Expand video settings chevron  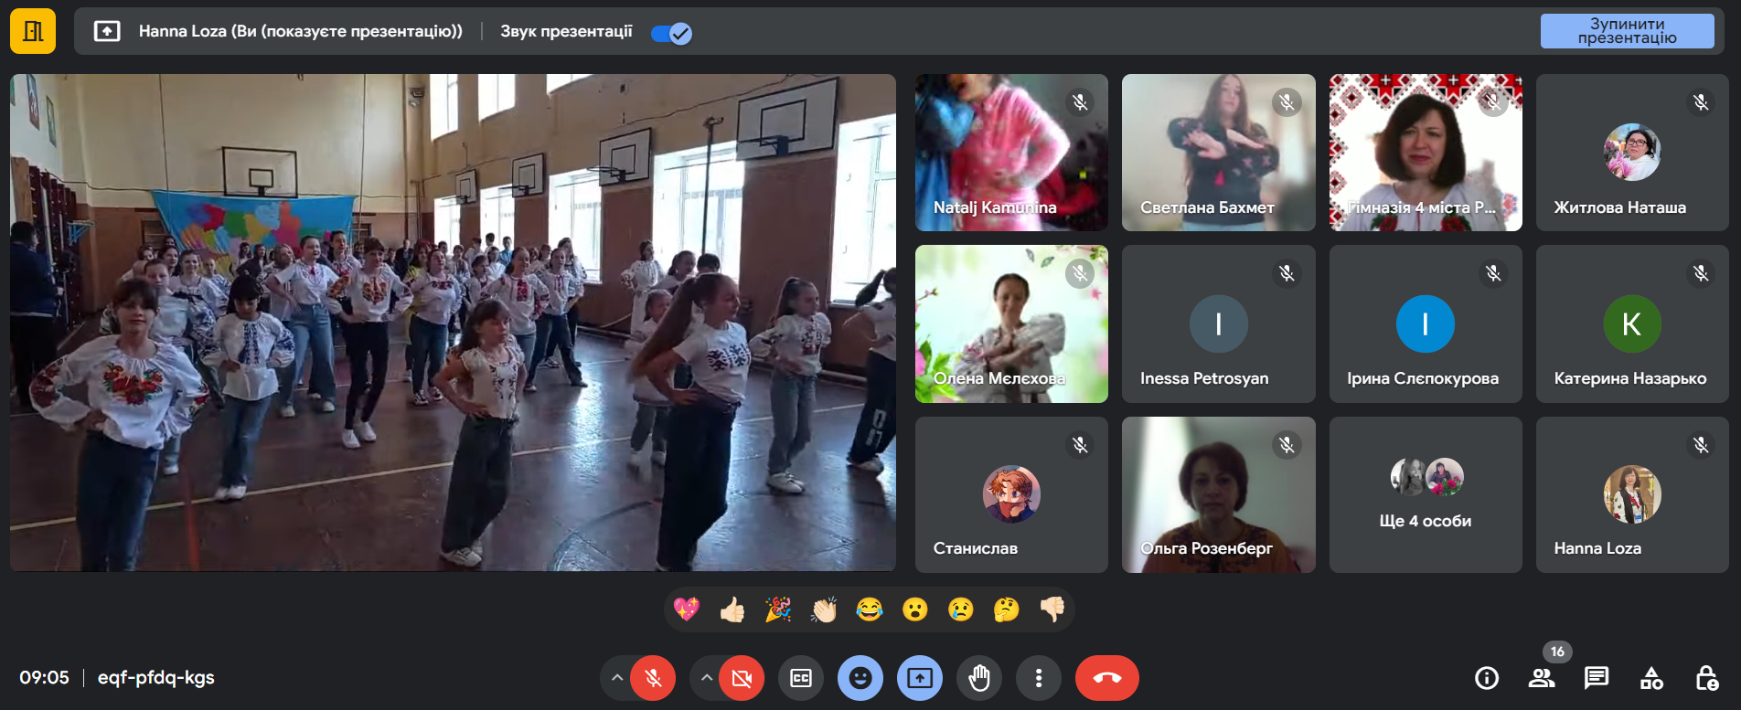point(706,678)
